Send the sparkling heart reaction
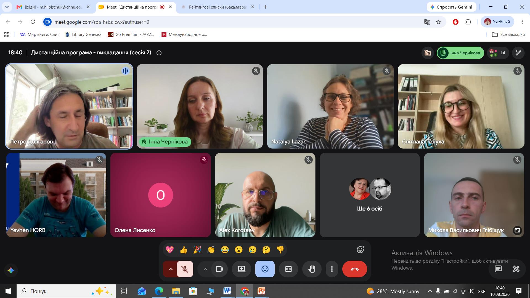The height and width of the screenshot is (298, 530). coord(169,250)
